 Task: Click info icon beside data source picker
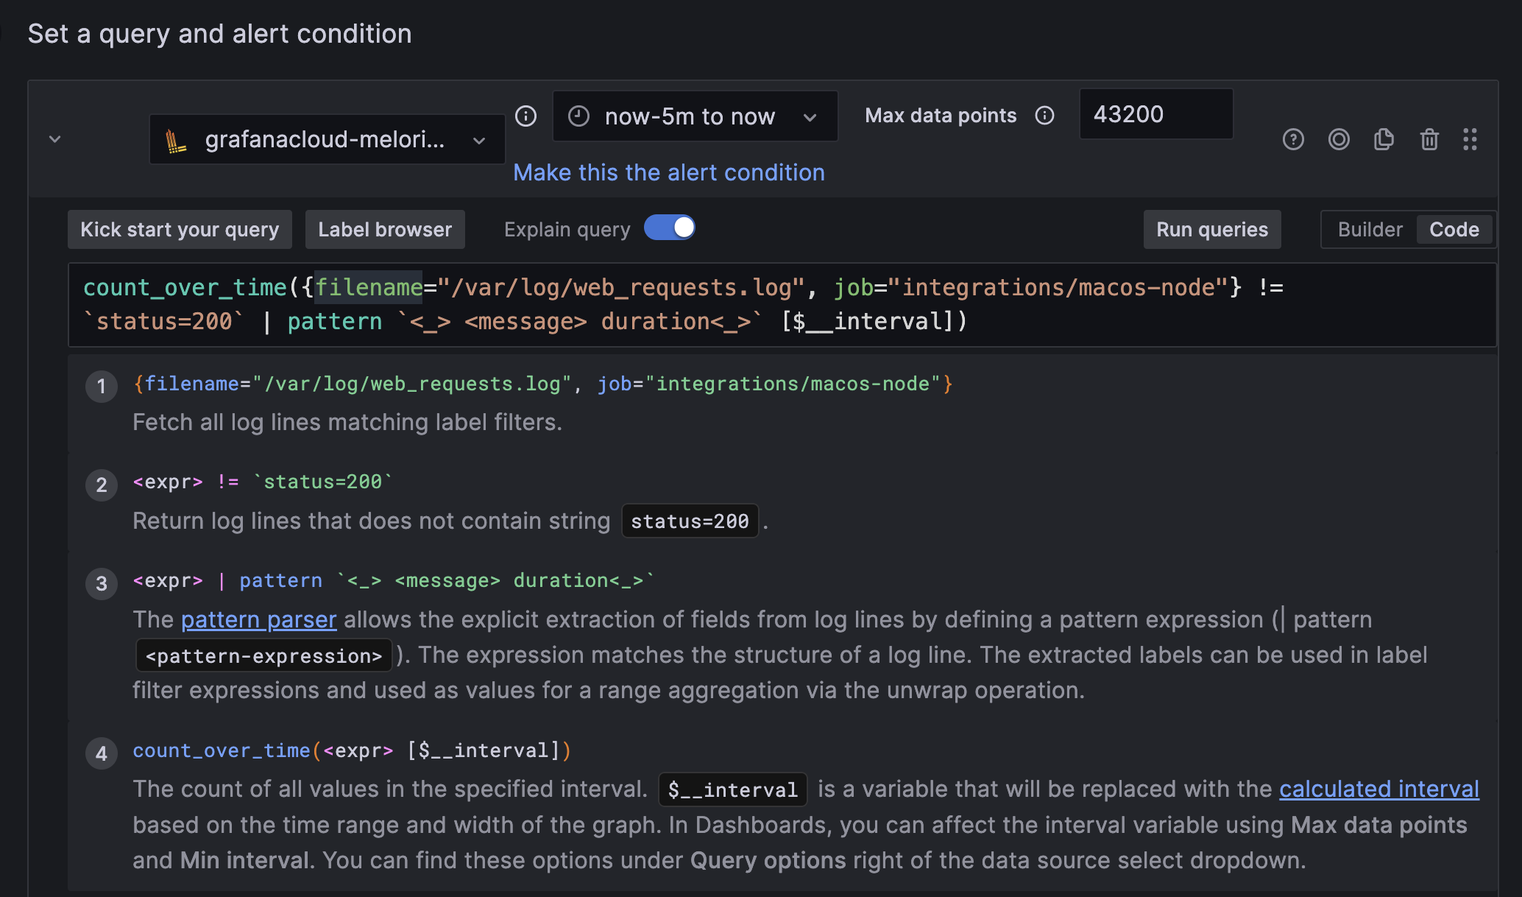click(525, 116)
